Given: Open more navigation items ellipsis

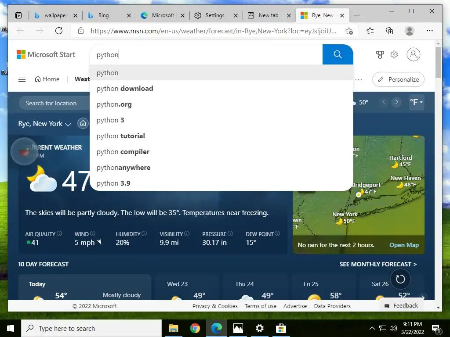Looking at the screenshot, I should pyautogui.click(x=359, y=80).
